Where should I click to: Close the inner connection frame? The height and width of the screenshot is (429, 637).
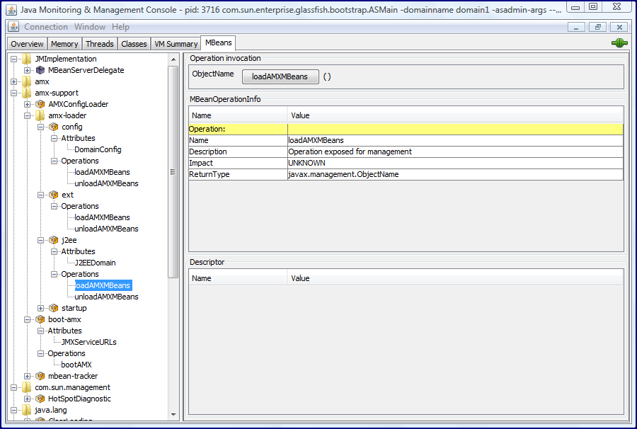pyautogui.click(x=619, y=27)
